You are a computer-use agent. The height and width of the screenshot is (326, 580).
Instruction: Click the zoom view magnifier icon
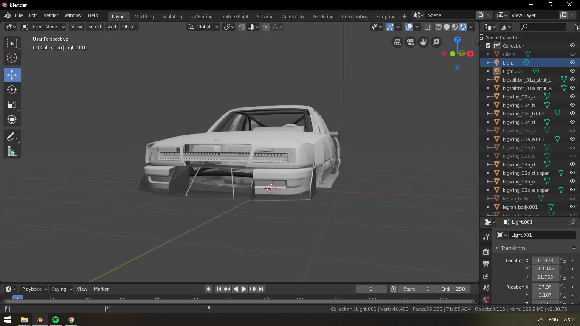pos(436,42)
